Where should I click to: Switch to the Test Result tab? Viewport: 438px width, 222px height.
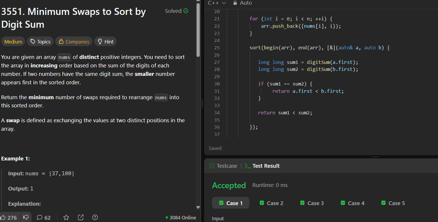(262, 166)
